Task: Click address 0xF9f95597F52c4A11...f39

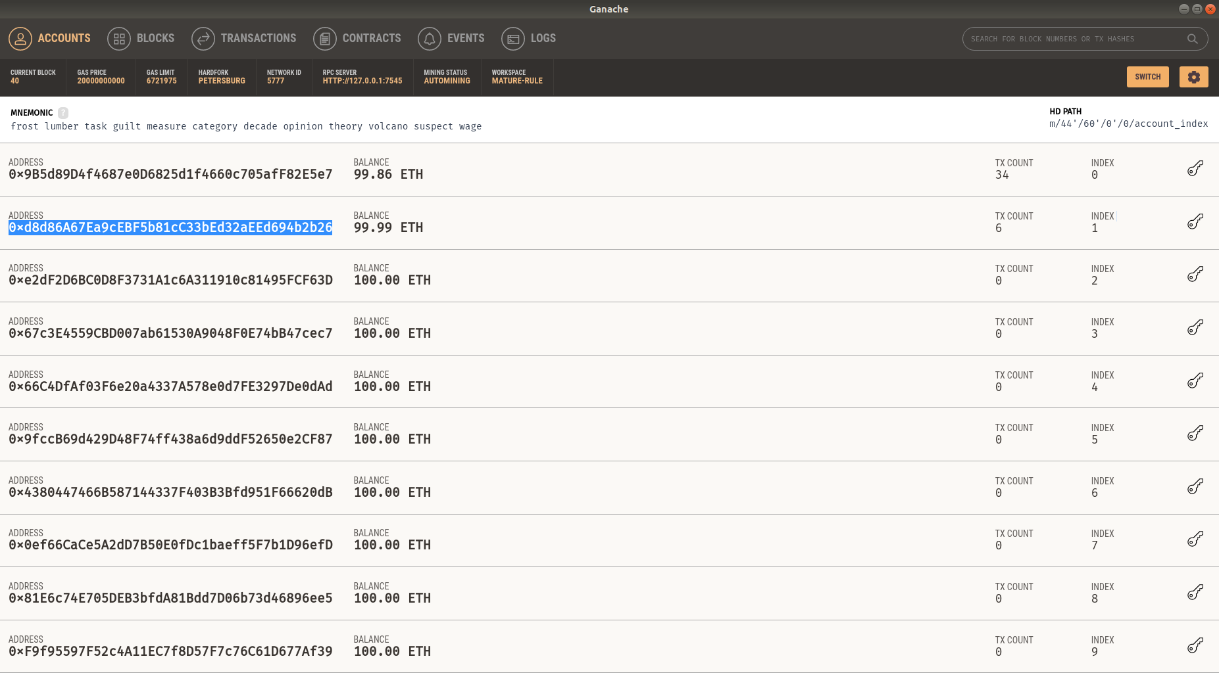Action: 170,651
